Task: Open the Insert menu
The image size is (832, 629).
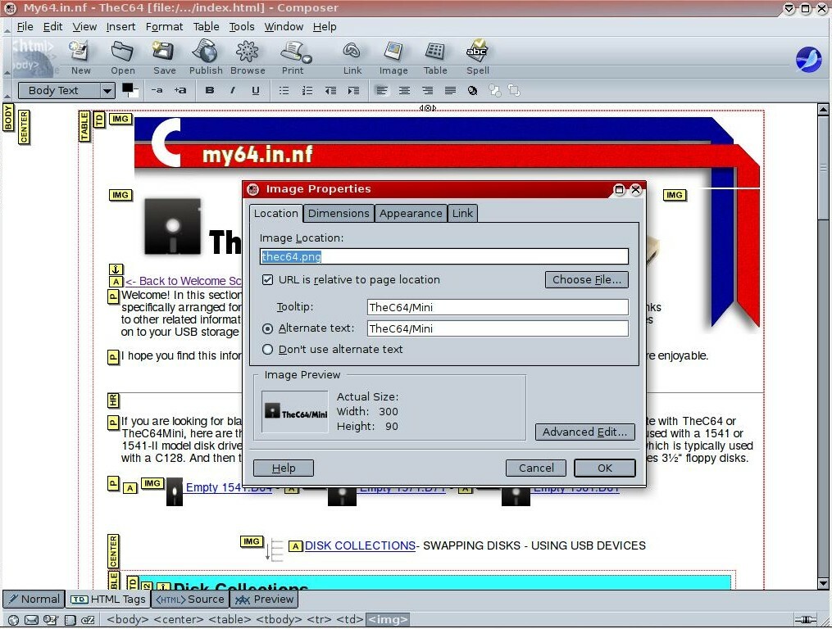Action: (x=120, y=26)
